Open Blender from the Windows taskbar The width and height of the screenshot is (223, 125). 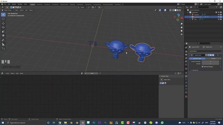click(x=83, y=123)
